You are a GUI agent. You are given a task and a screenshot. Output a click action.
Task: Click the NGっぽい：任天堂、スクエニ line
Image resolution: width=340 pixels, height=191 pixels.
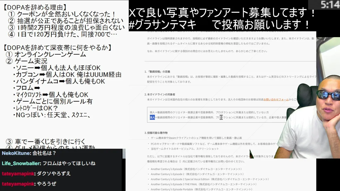pos(52,115)
